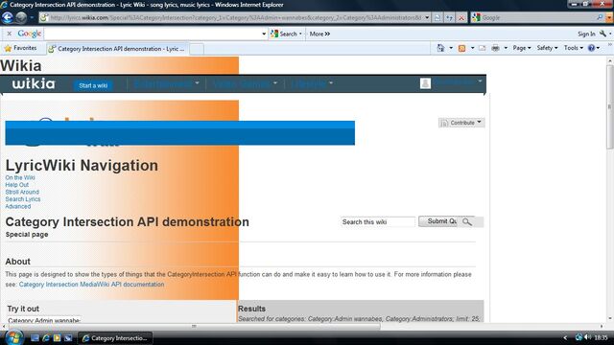The image size is (614, 345).
Task: Expand the Contribute dropdown
Action: tap(461, 123)
